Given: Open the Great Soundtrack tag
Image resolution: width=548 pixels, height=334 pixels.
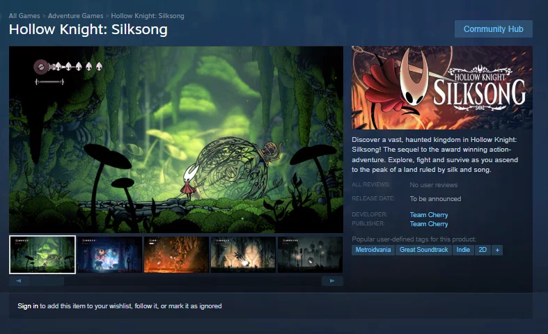Looking at the screenshot, I should (423, 250).
